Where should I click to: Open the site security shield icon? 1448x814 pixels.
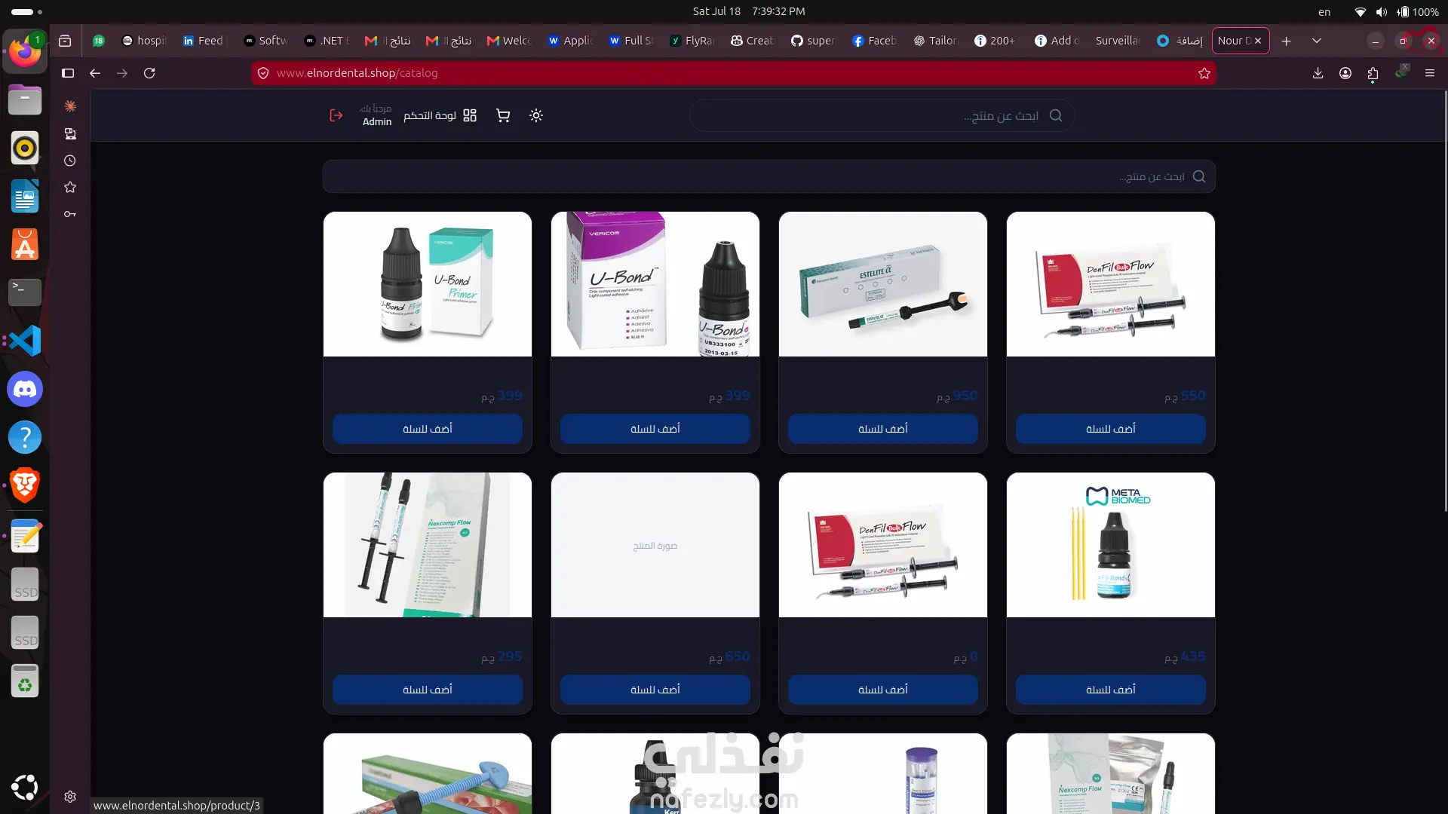(x=263, y=73)
